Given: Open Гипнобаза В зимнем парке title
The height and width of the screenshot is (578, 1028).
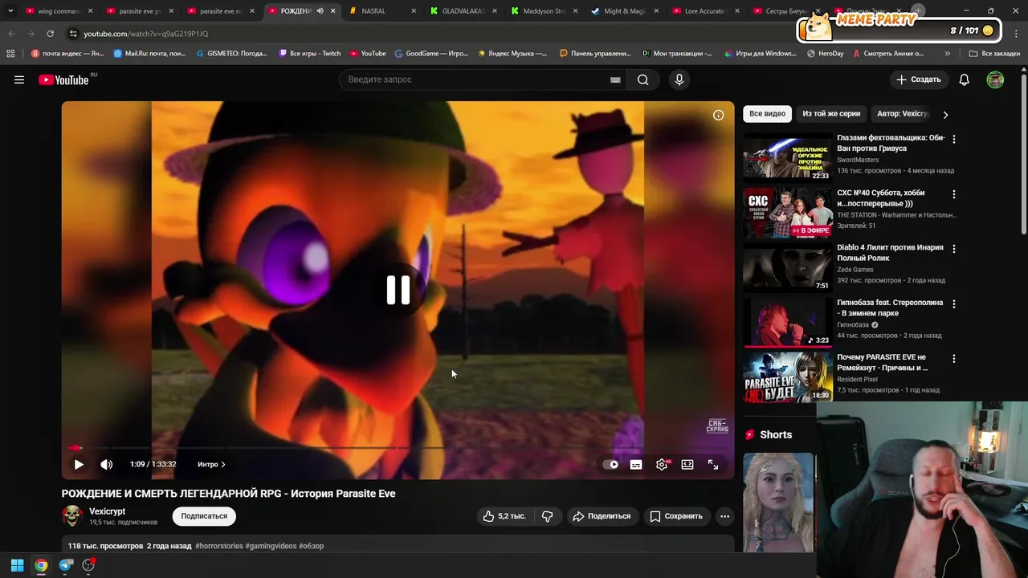Looking at the screenshot, I should tap(890, 307).
